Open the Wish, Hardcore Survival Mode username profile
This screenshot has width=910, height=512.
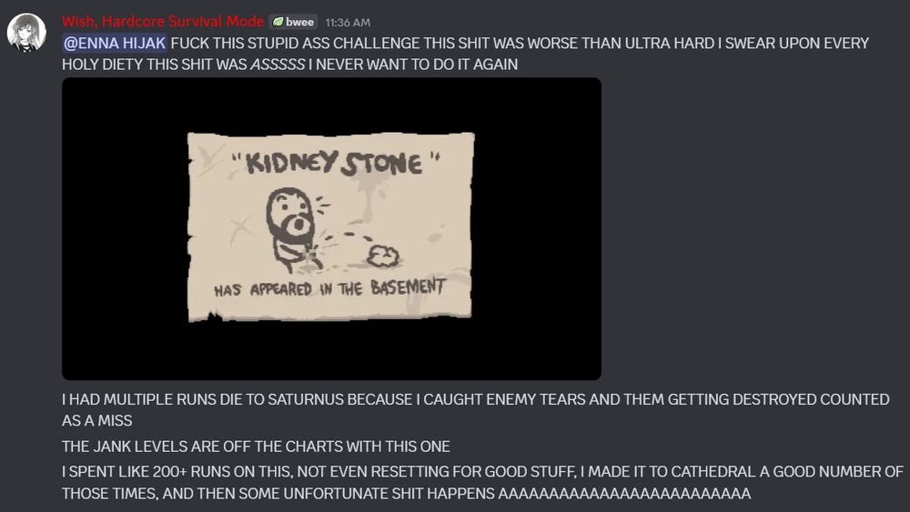click(x=163, y=22)
